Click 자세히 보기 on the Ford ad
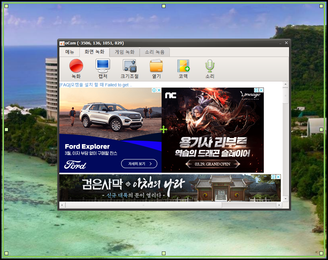Screen dimensions: 328x260 pyautogui.click(x=139, y=164)
